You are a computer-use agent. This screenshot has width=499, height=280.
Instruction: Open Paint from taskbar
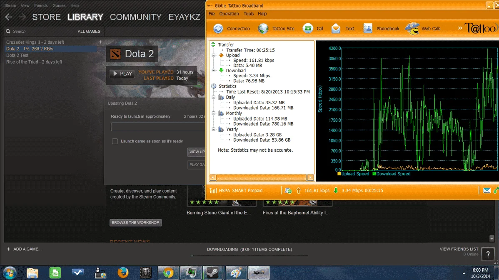click(236, 273)
